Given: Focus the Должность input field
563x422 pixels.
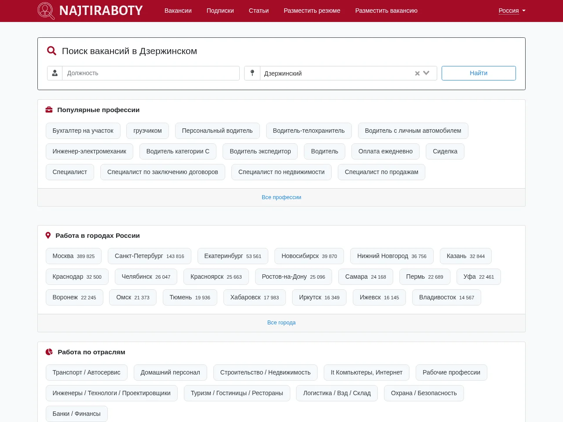Looking at the screenshot, I should tap(151, 73).
